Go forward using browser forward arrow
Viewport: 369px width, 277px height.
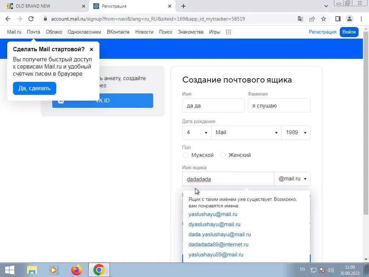point(19,19)
